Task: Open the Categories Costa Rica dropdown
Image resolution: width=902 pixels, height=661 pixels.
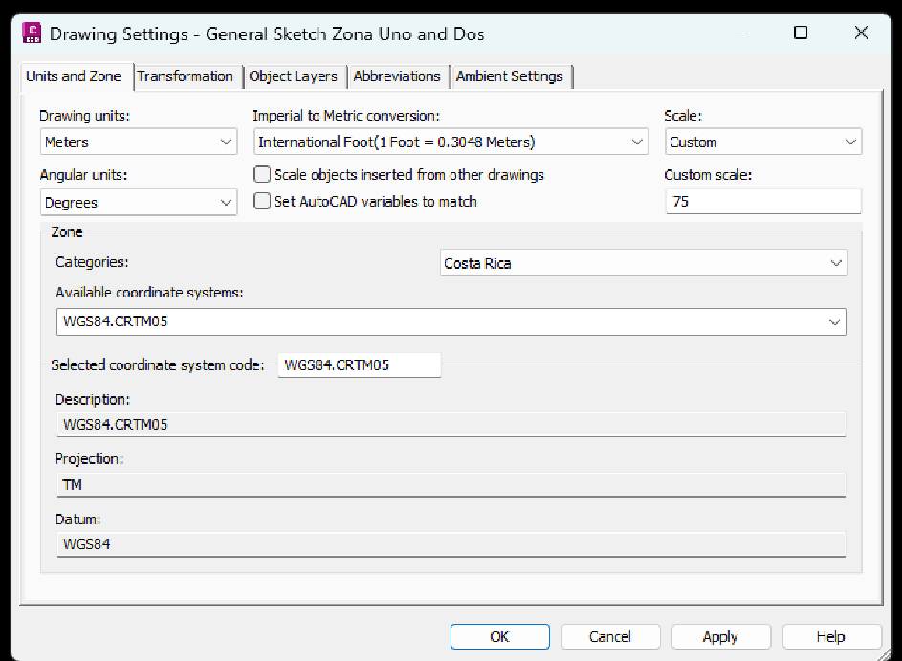Action: point(643,263)
